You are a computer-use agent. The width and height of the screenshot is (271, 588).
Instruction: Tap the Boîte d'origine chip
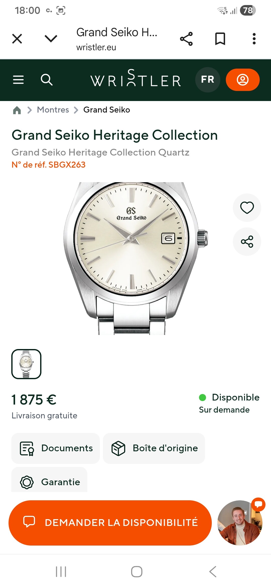tap(154, 448)
